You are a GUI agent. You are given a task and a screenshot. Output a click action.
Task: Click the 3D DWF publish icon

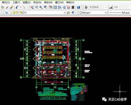(x=2, y=7)
